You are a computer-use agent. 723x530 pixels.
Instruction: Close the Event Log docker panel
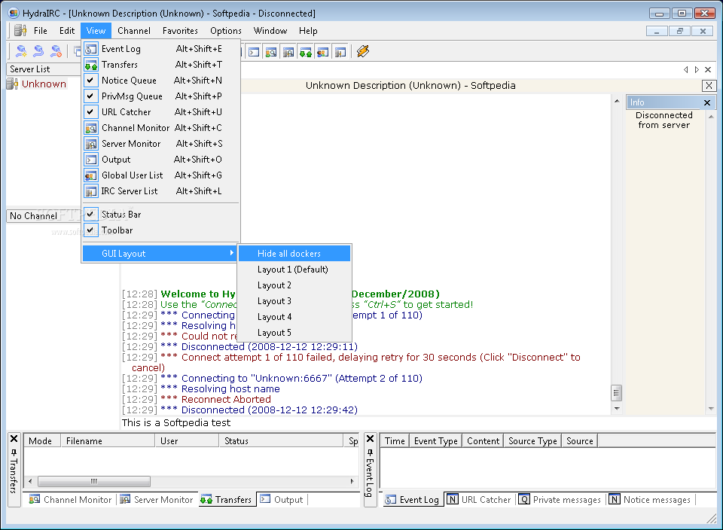pyautogui.click(x=370, y=439)
